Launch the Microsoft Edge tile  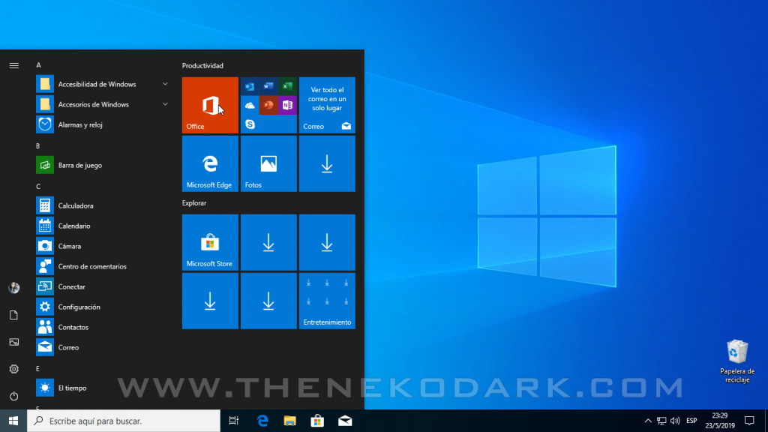pyautogui.click(x=210, y=163)
